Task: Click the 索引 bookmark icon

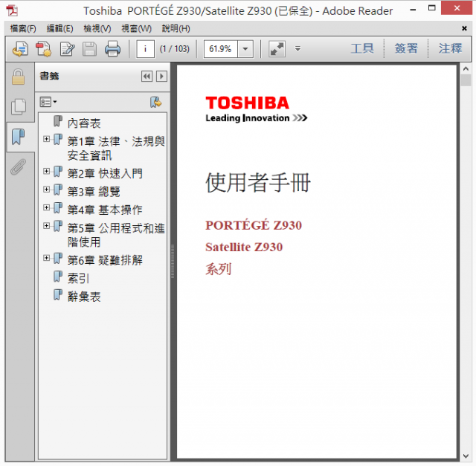Action: pos(58,276)
